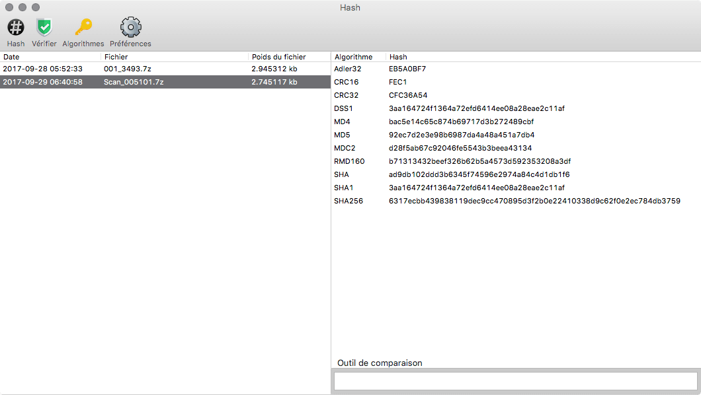
Task: Click the Algorithme column header
Action: (x=358, y=57)
